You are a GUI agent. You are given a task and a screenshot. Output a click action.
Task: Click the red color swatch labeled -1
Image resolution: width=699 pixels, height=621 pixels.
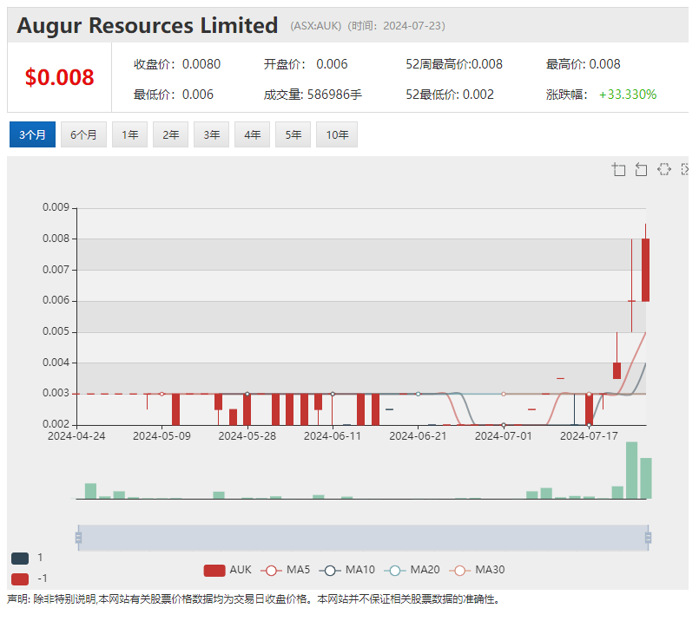coord(20,579)
